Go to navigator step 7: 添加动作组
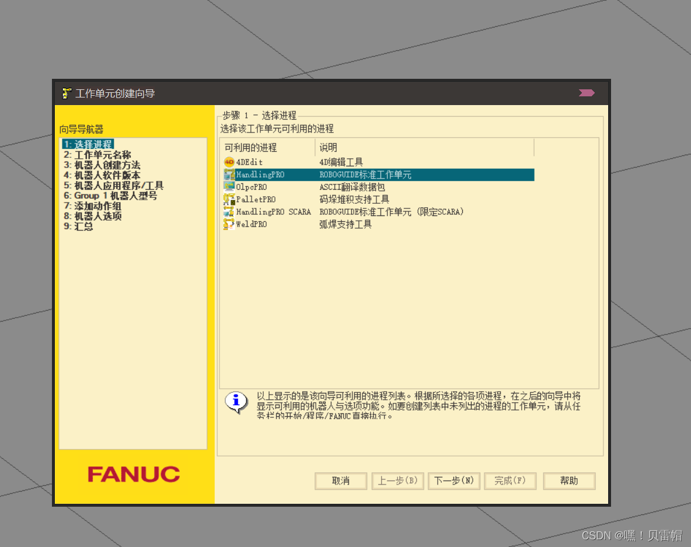This screenshot has height=547, width=691. pos(92,206)
